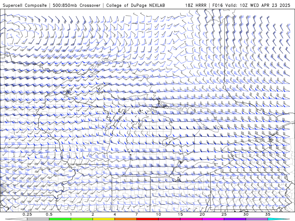Click the purple 25–30 color bar segment
The image size is (295, 221).
point(235,219)
